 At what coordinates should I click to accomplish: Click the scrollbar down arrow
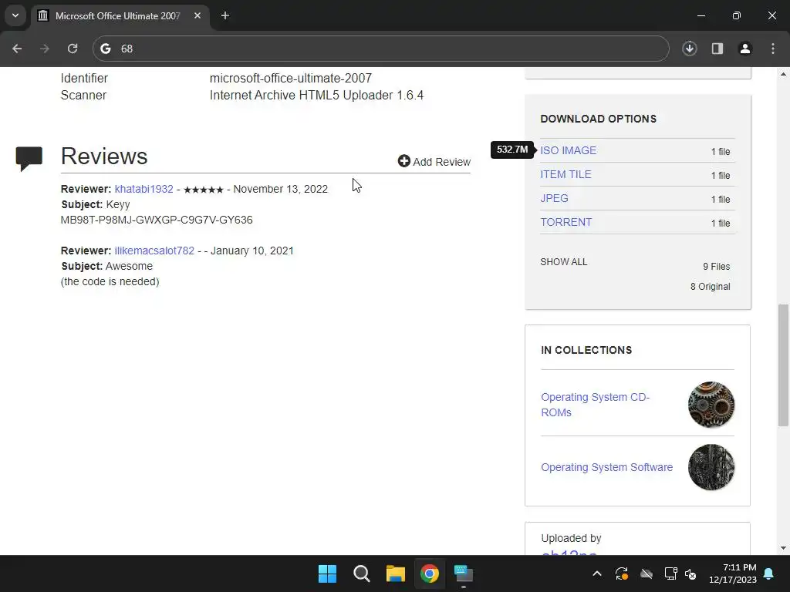784,548
